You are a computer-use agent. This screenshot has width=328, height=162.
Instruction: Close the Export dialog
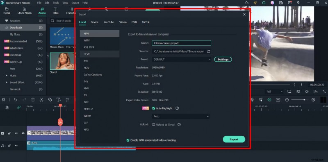pyautogui.click(x=244, y=14)
